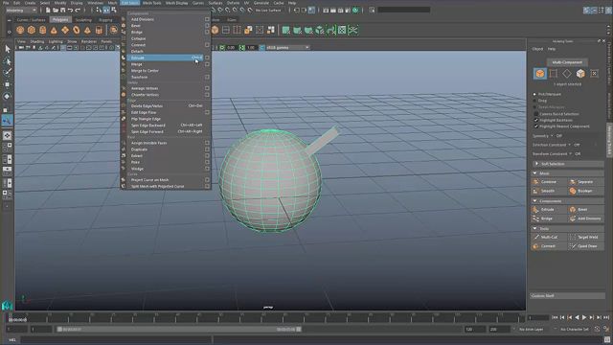Jump to the end of the playback range
The image size is (613, 345).
point(606,317)
